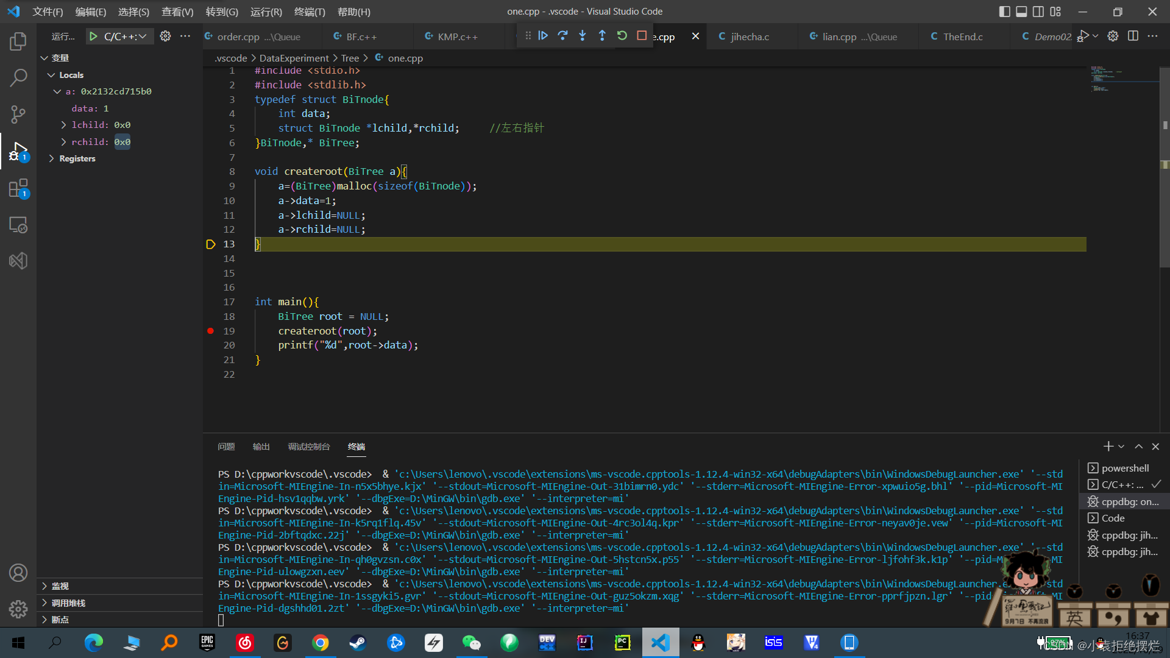1170x658 pixels.
Task: Toggle primary side bar layout button
Action: pyautogui.click(x=1005, y=12)
